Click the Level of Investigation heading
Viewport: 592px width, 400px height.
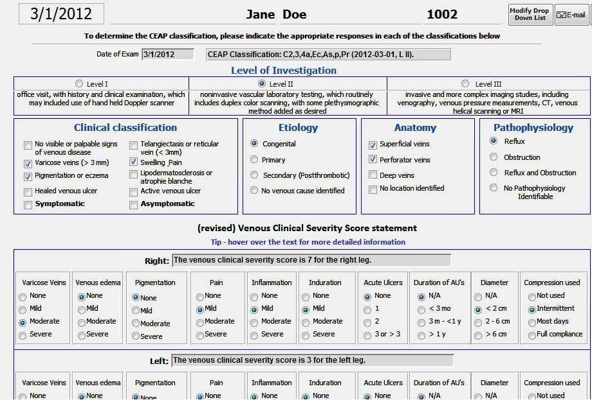click(284, 71)
